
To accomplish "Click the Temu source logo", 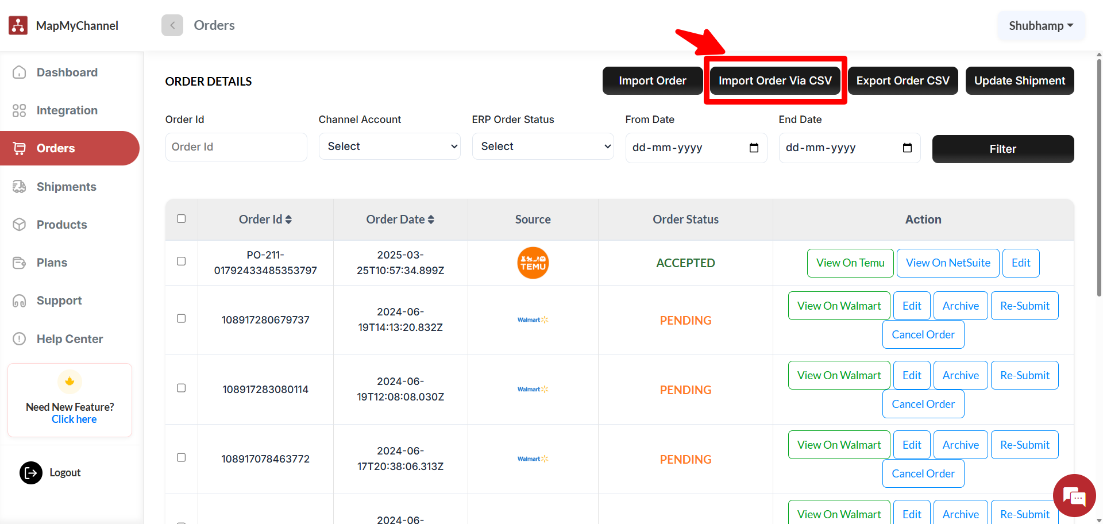I will click(533, 263).
